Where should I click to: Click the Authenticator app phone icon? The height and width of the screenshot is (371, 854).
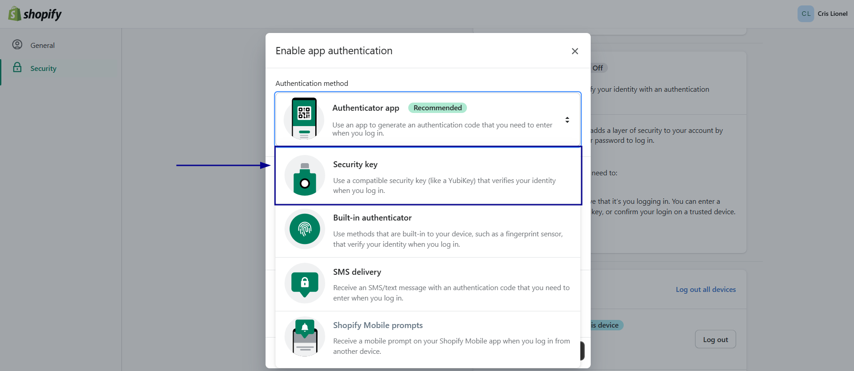tap(304, 118)
